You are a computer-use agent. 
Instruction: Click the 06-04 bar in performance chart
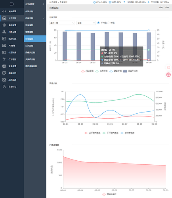point(79,46)
